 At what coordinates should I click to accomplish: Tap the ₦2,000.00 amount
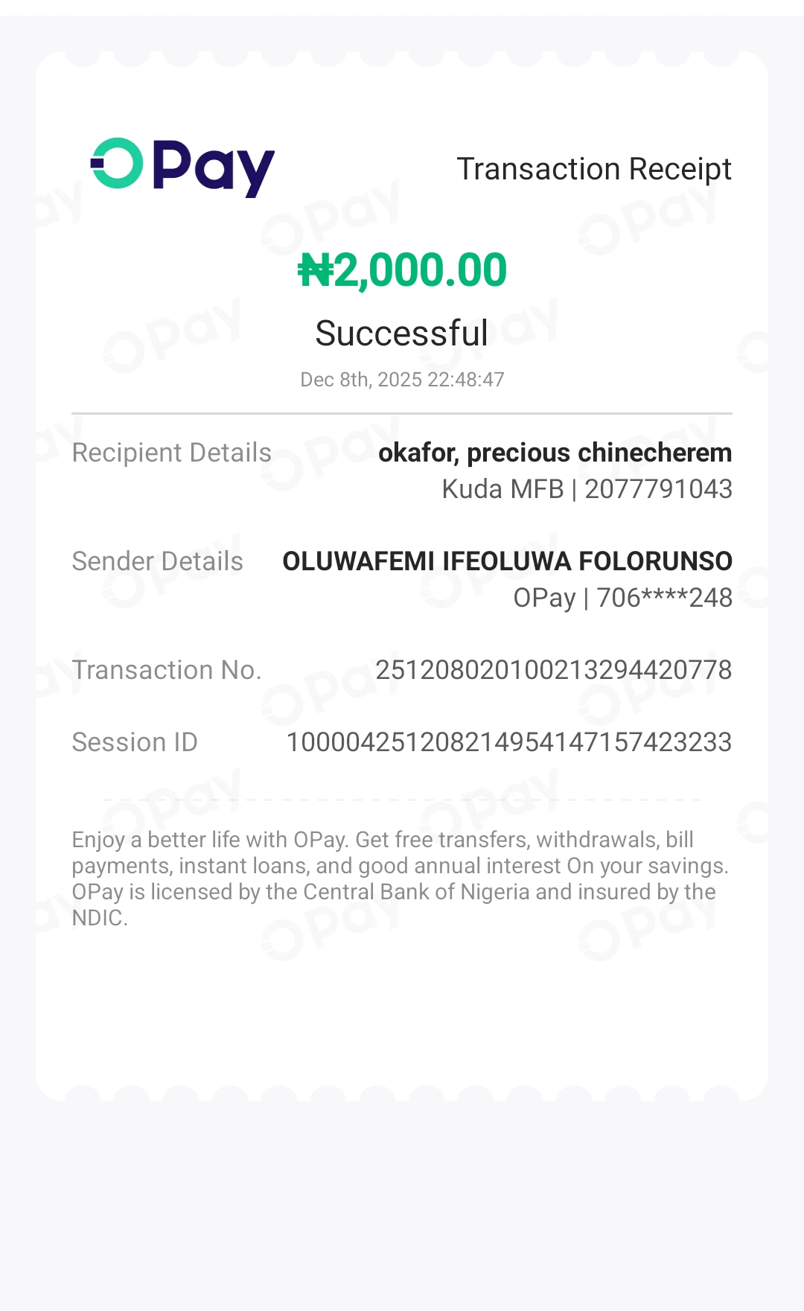coord(403,269)
